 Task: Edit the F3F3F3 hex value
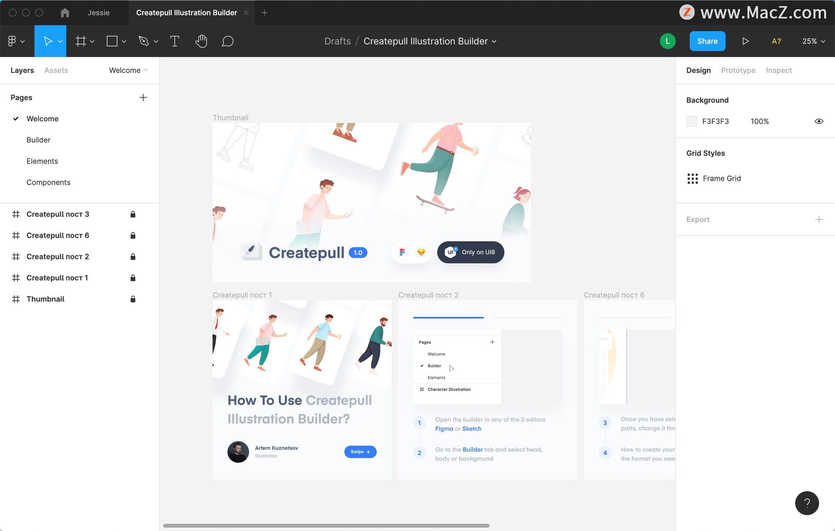pyautogui.click(x=715, y=122)
